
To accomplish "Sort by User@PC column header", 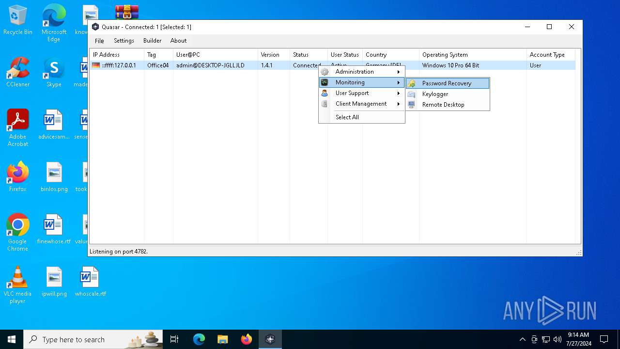I will [x=216, y=55].
